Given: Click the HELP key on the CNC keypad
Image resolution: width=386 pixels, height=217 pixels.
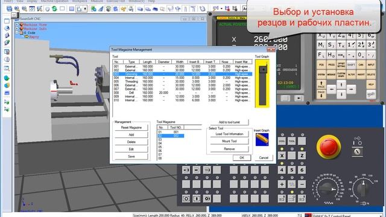Looking at the screenshot, I should [x=371, y=84].
